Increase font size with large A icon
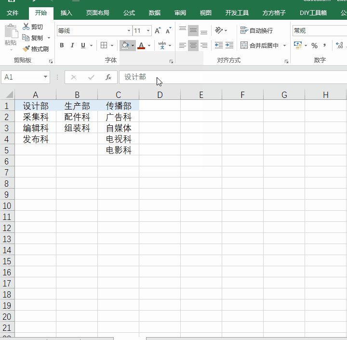 tap(158, 30)
